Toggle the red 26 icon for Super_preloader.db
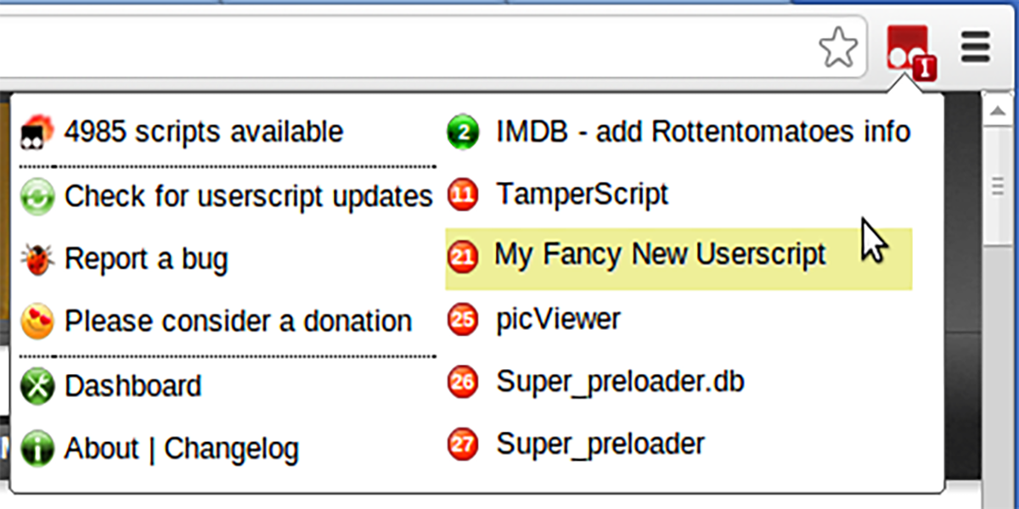The width and height of the screenshot is (1019, 509). [463, 383]
